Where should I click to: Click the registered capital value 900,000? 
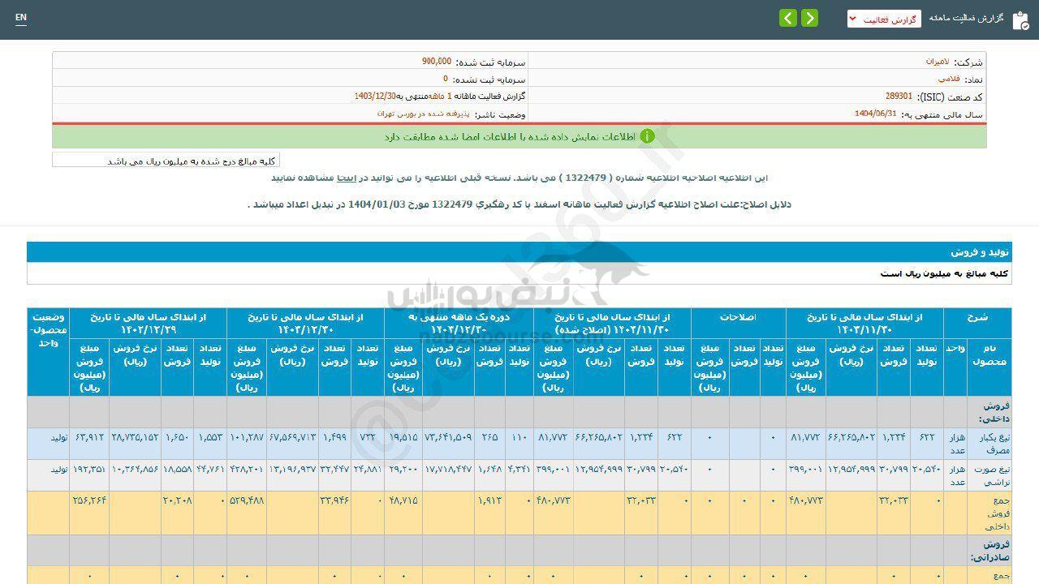click(437, 62)
